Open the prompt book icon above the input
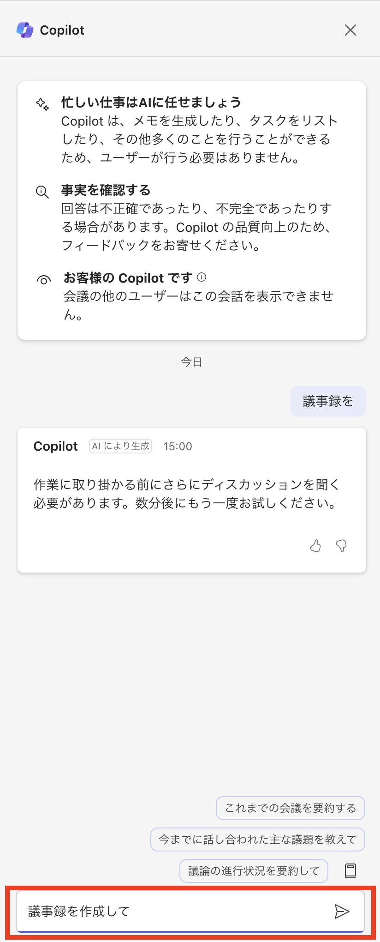Screen dimensions: 380x942 [350, 871]
